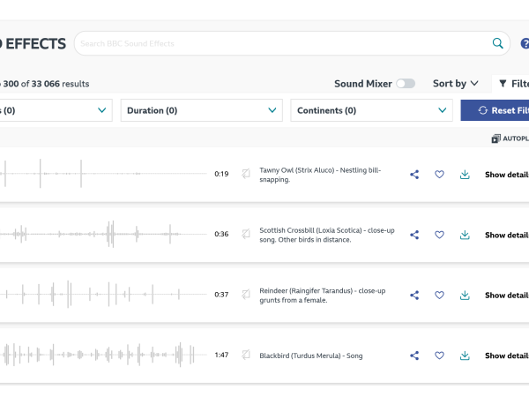The width and height of the screenshot is (529, 397).
Task: Show details for Tawny Owl sound
Action: [506, 175]
